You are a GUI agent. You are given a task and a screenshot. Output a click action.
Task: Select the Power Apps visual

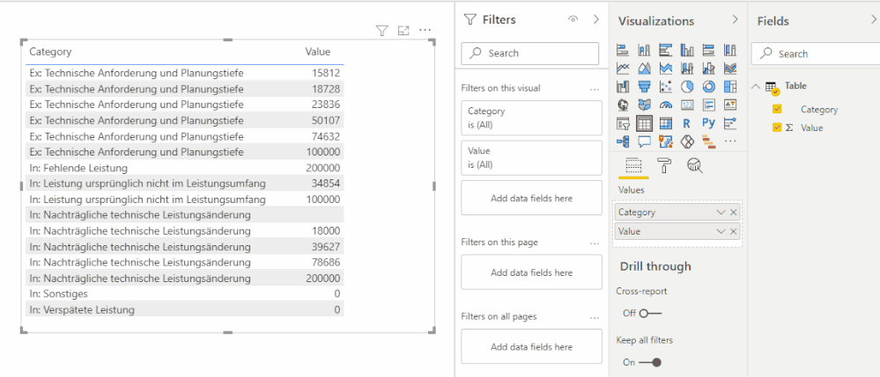click(x=687, y=141)
